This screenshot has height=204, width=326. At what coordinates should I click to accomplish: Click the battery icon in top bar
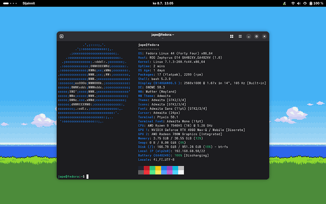click(311, 3)
